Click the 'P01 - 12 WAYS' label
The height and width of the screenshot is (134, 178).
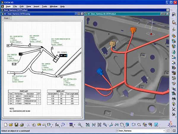(62, 52)
